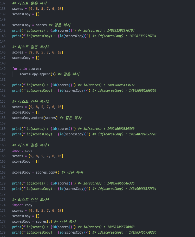Click id value 140496866646336 on line 170

coord(121,183)
